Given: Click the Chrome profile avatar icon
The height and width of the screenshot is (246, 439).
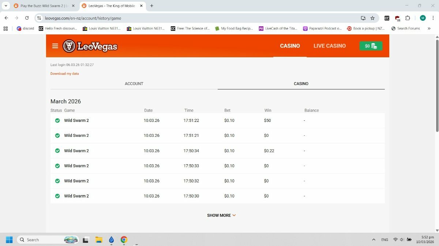Looking at the screenshot, I should tap(423, 18).
